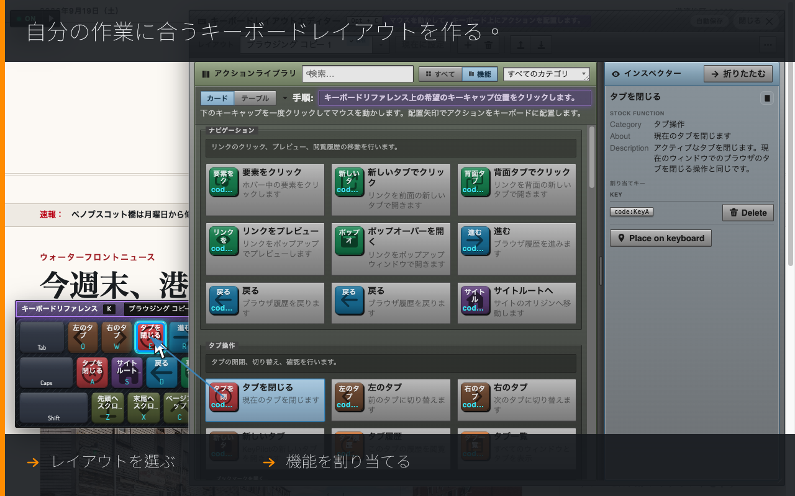795x496 pixels.
Task: Select the X keycap 末尾へスクロール
Action: (x=143, y=408)
